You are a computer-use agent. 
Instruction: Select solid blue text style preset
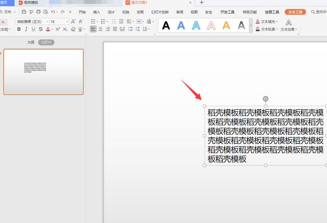click(x=181, y=25)
